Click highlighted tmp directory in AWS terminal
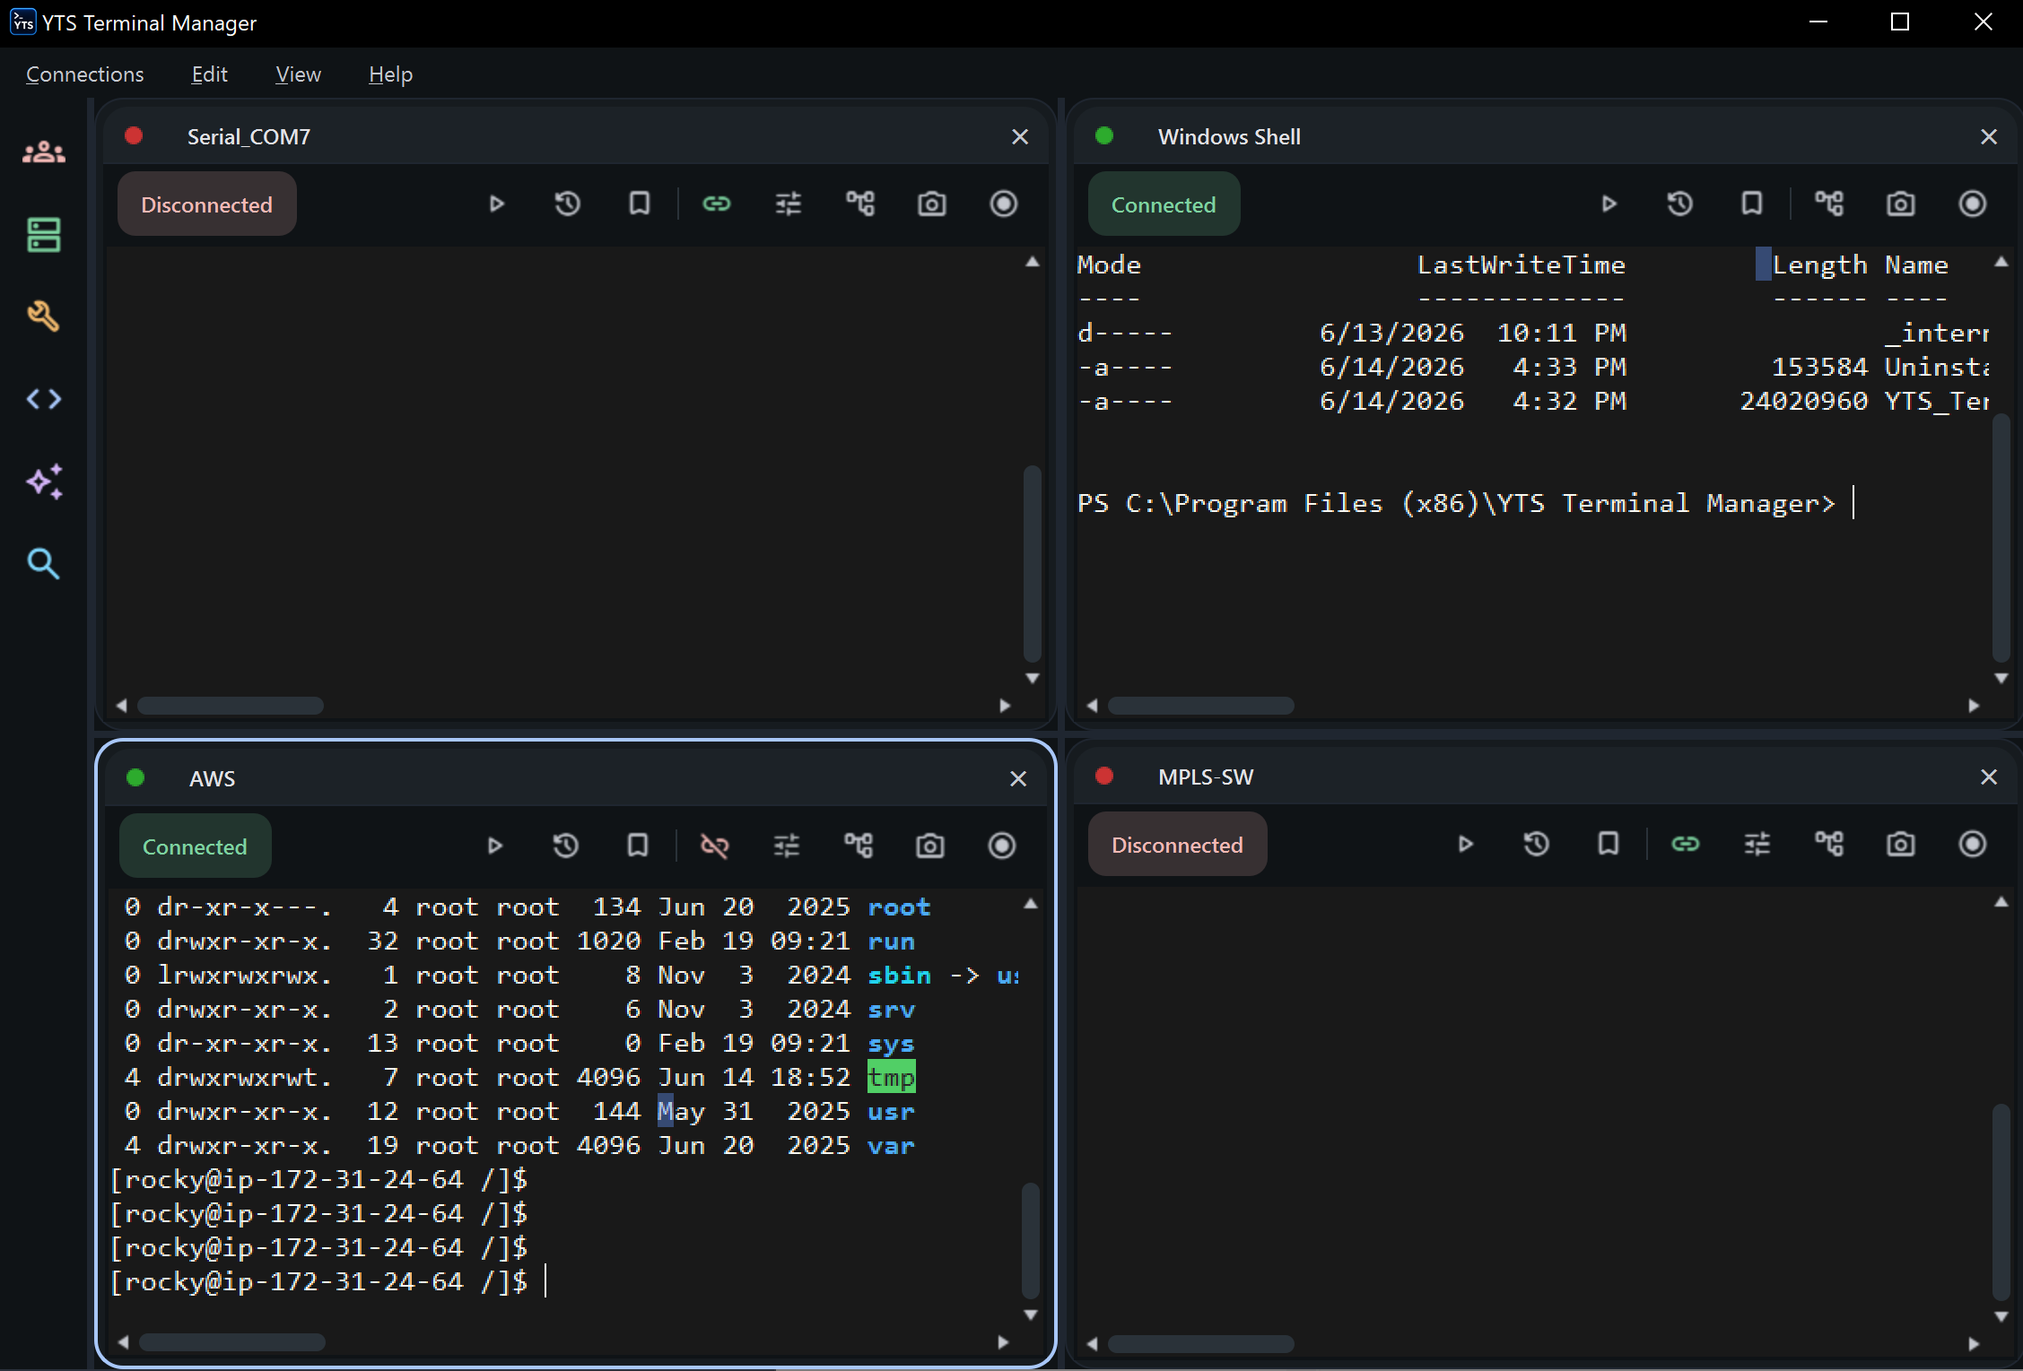2023x1371 pixels. pos(891,1078)
